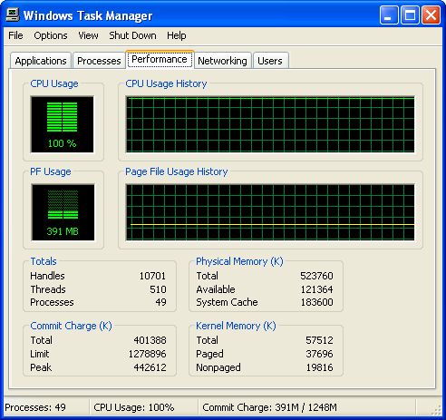
Task: Click the PF Usage 391 MB gauge
Action: click(x=63, y=212)
